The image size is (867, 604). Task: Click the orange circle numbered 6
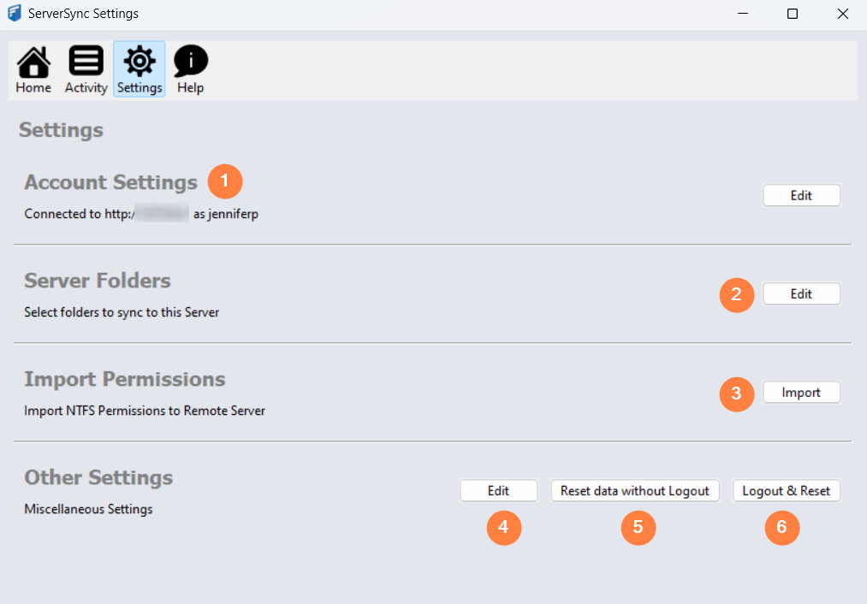pyautogui.click(x=782, y=528)
